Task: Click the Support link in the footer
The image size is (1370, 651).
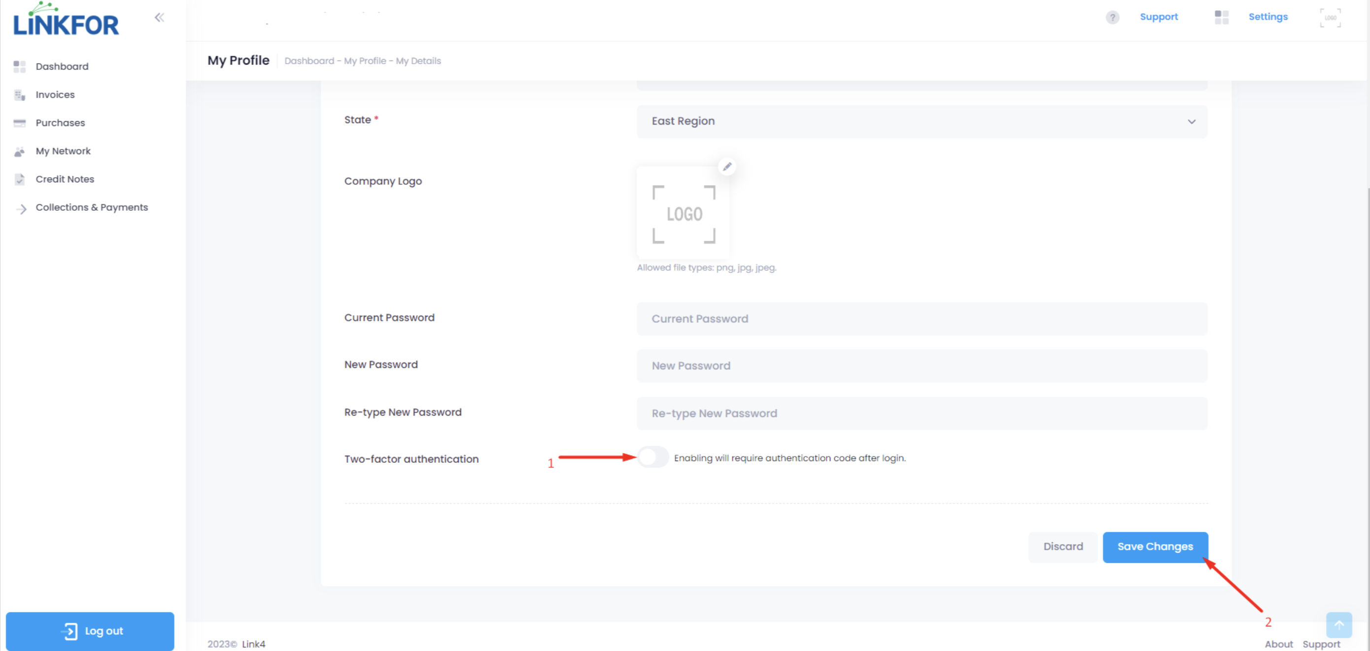Action: [x=1321, y=644]
